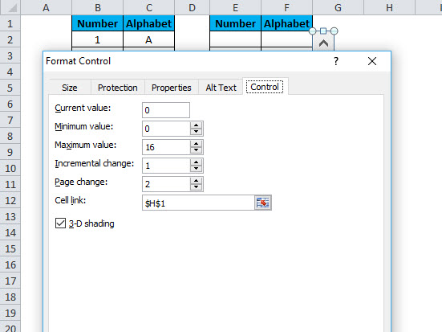Increase Maximum value with up arrow

tap(197, 144)
